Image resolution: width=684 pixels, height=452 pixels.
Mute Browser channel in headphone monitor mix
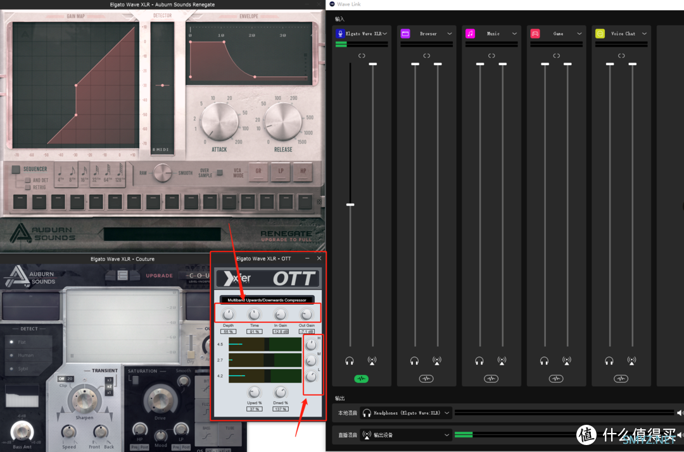414,360
